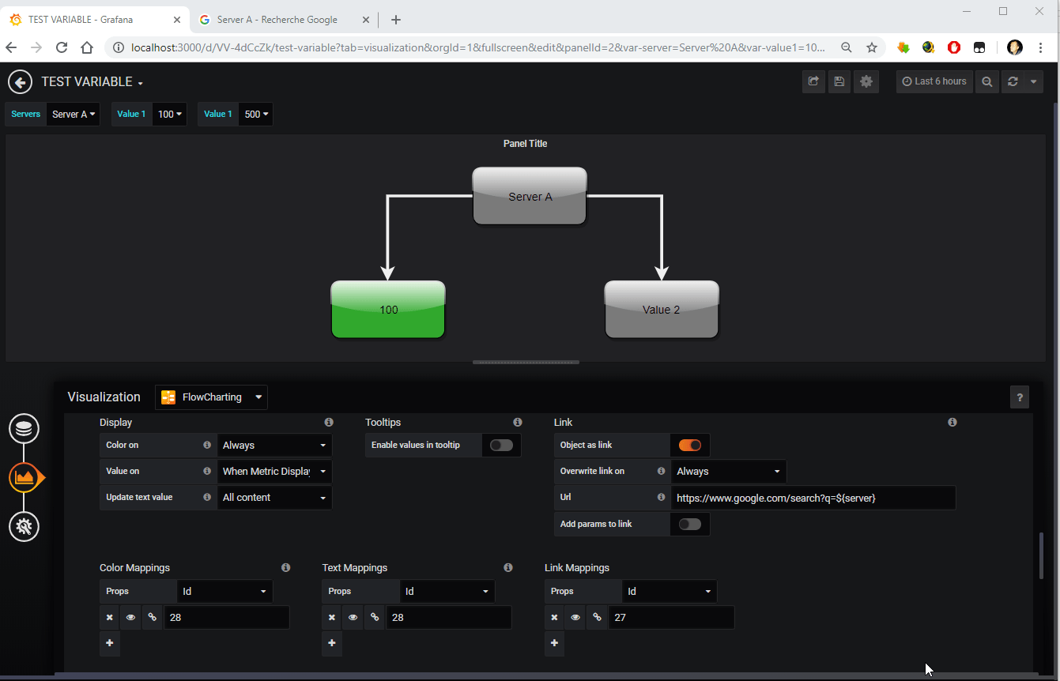Add a new Color Mapping with the plus icon
The height and width of the screenshot is (681, 1060).
[x=109, y=643]
